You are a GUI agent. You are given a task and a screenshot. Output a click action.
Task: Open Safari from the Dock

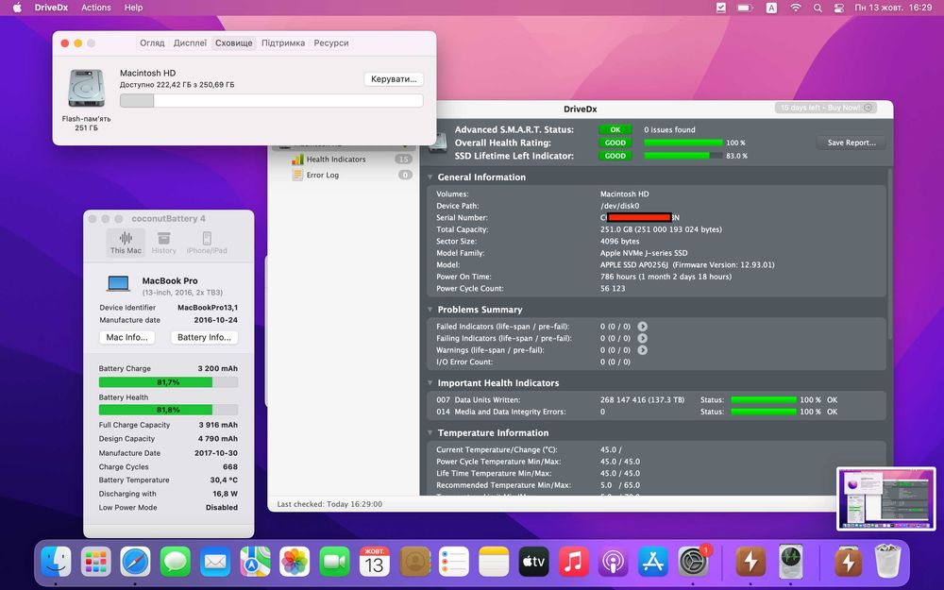pyautogui.click(x=135, y=563)
